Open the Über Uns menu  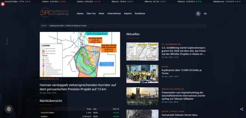pos(91,14)
